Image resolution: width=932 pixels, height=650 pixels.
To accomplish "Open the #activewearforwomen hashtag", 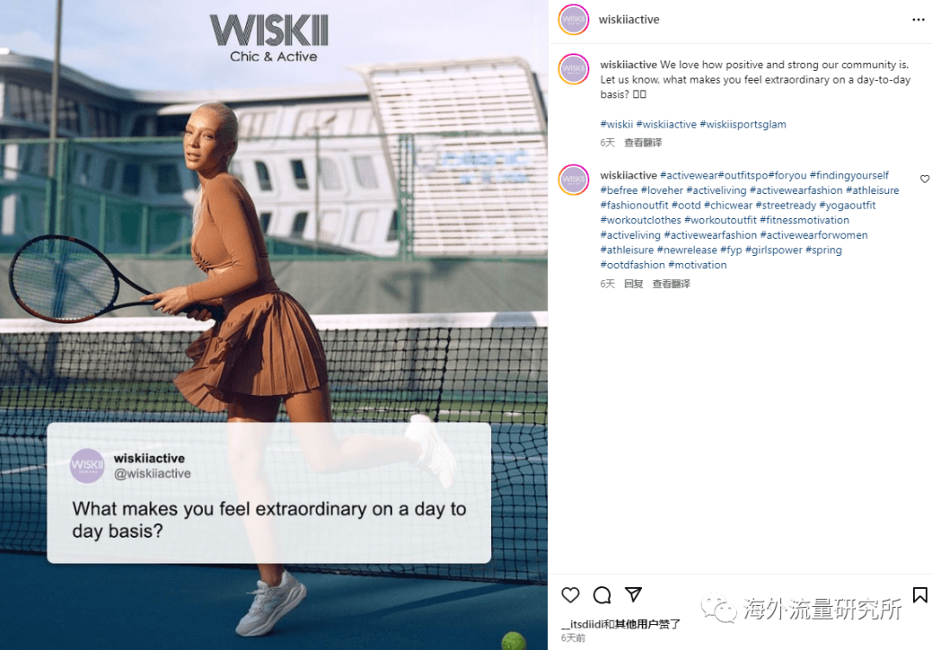I will pos(814,235).
